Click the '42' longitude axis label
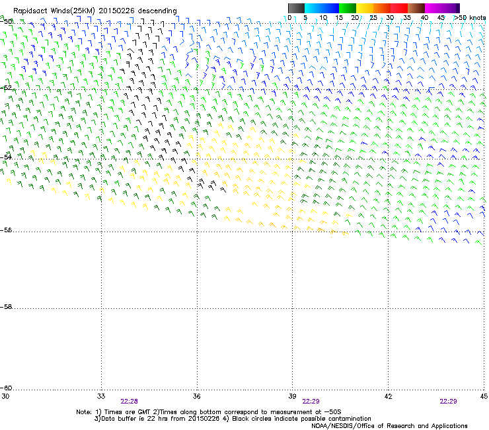Screen dimensions: 489x430 click(388, 396)
